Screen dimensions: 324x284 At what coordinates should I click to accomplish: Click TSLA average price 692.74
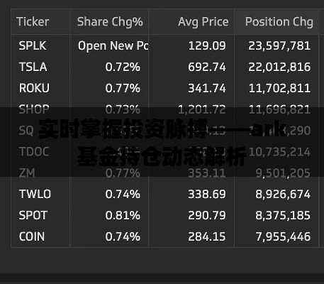coord(207,67)
